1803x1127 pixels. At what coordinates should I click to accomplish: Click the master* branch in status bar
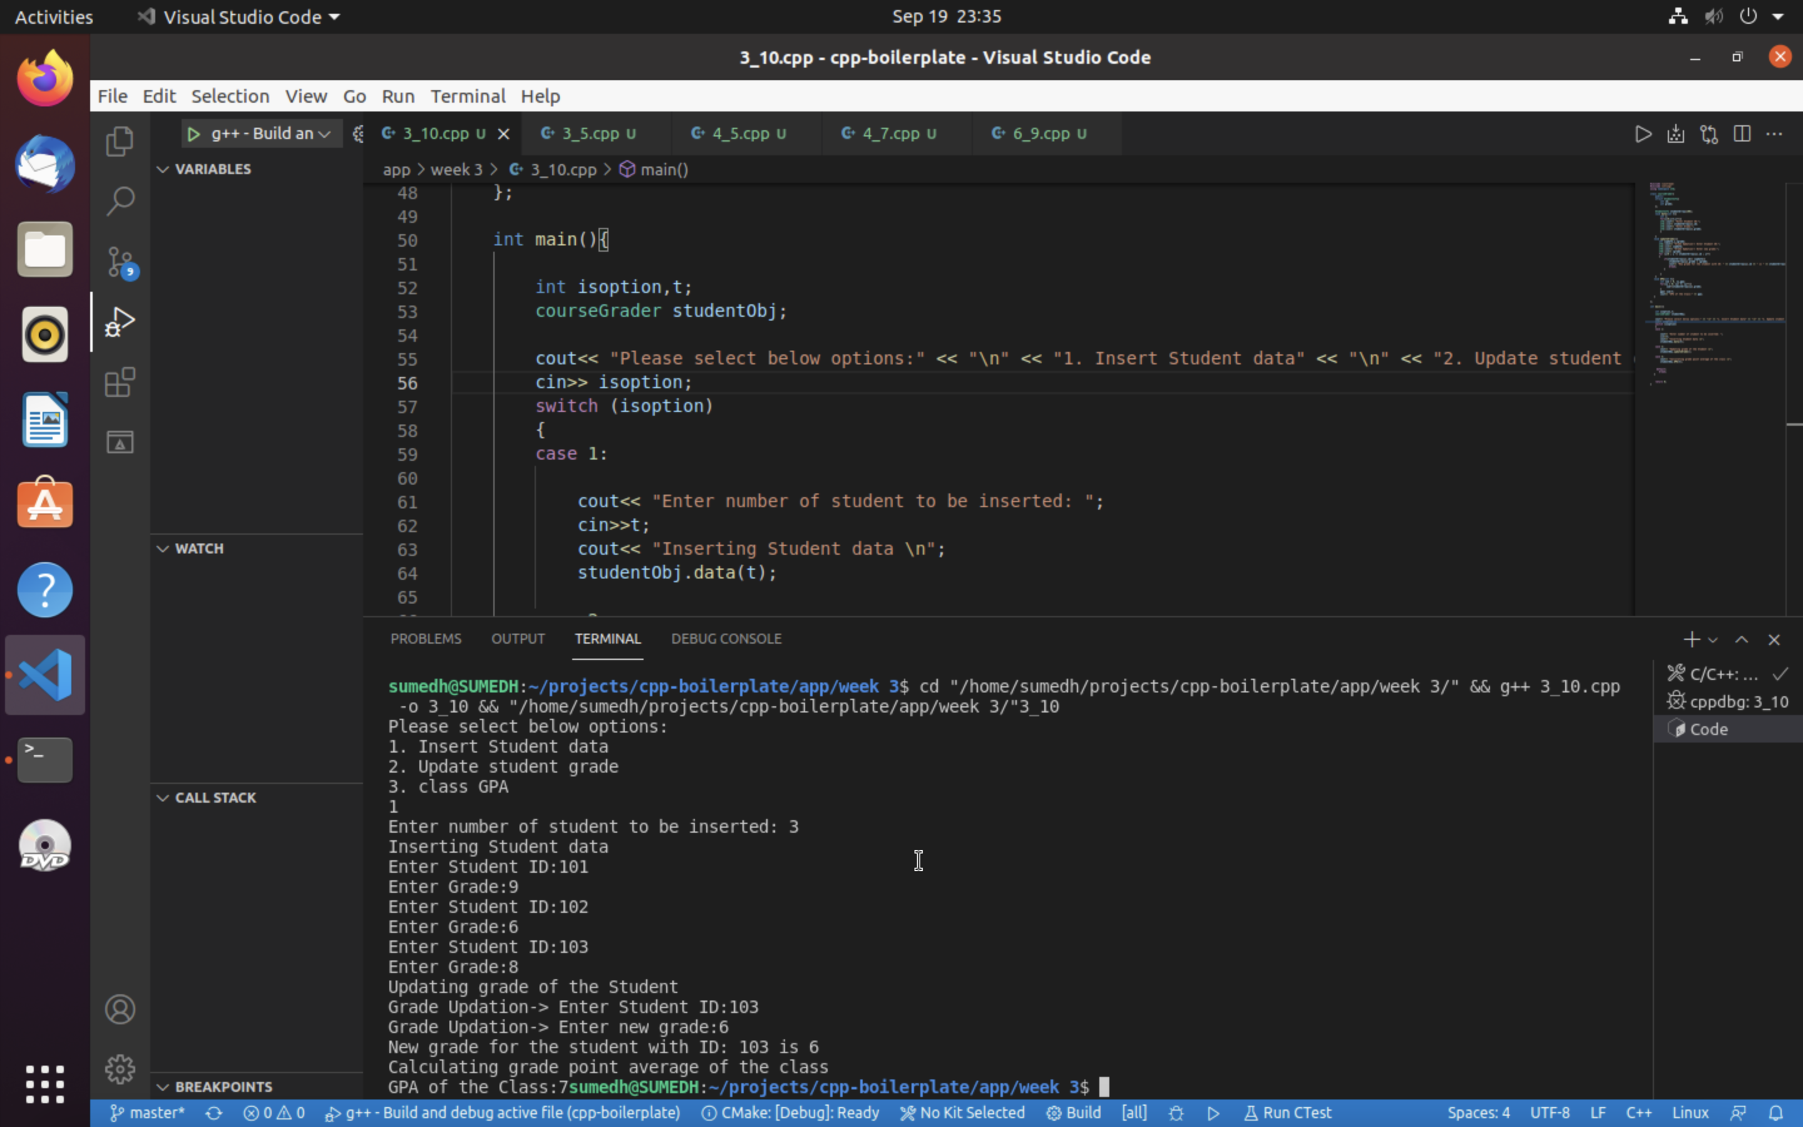pos(148,1113)
